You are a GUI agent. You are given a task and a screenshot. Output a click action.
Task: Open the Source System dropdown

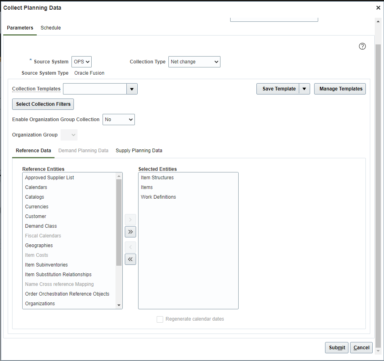(82, 62)
